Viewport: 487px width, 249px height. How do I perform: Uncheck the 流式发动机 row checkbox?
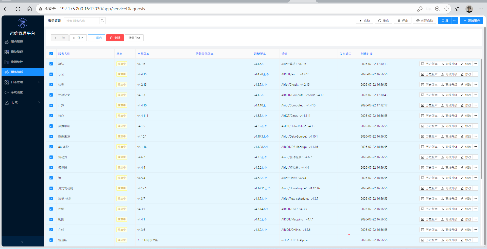pyautogui.click(x=51, y=188)
